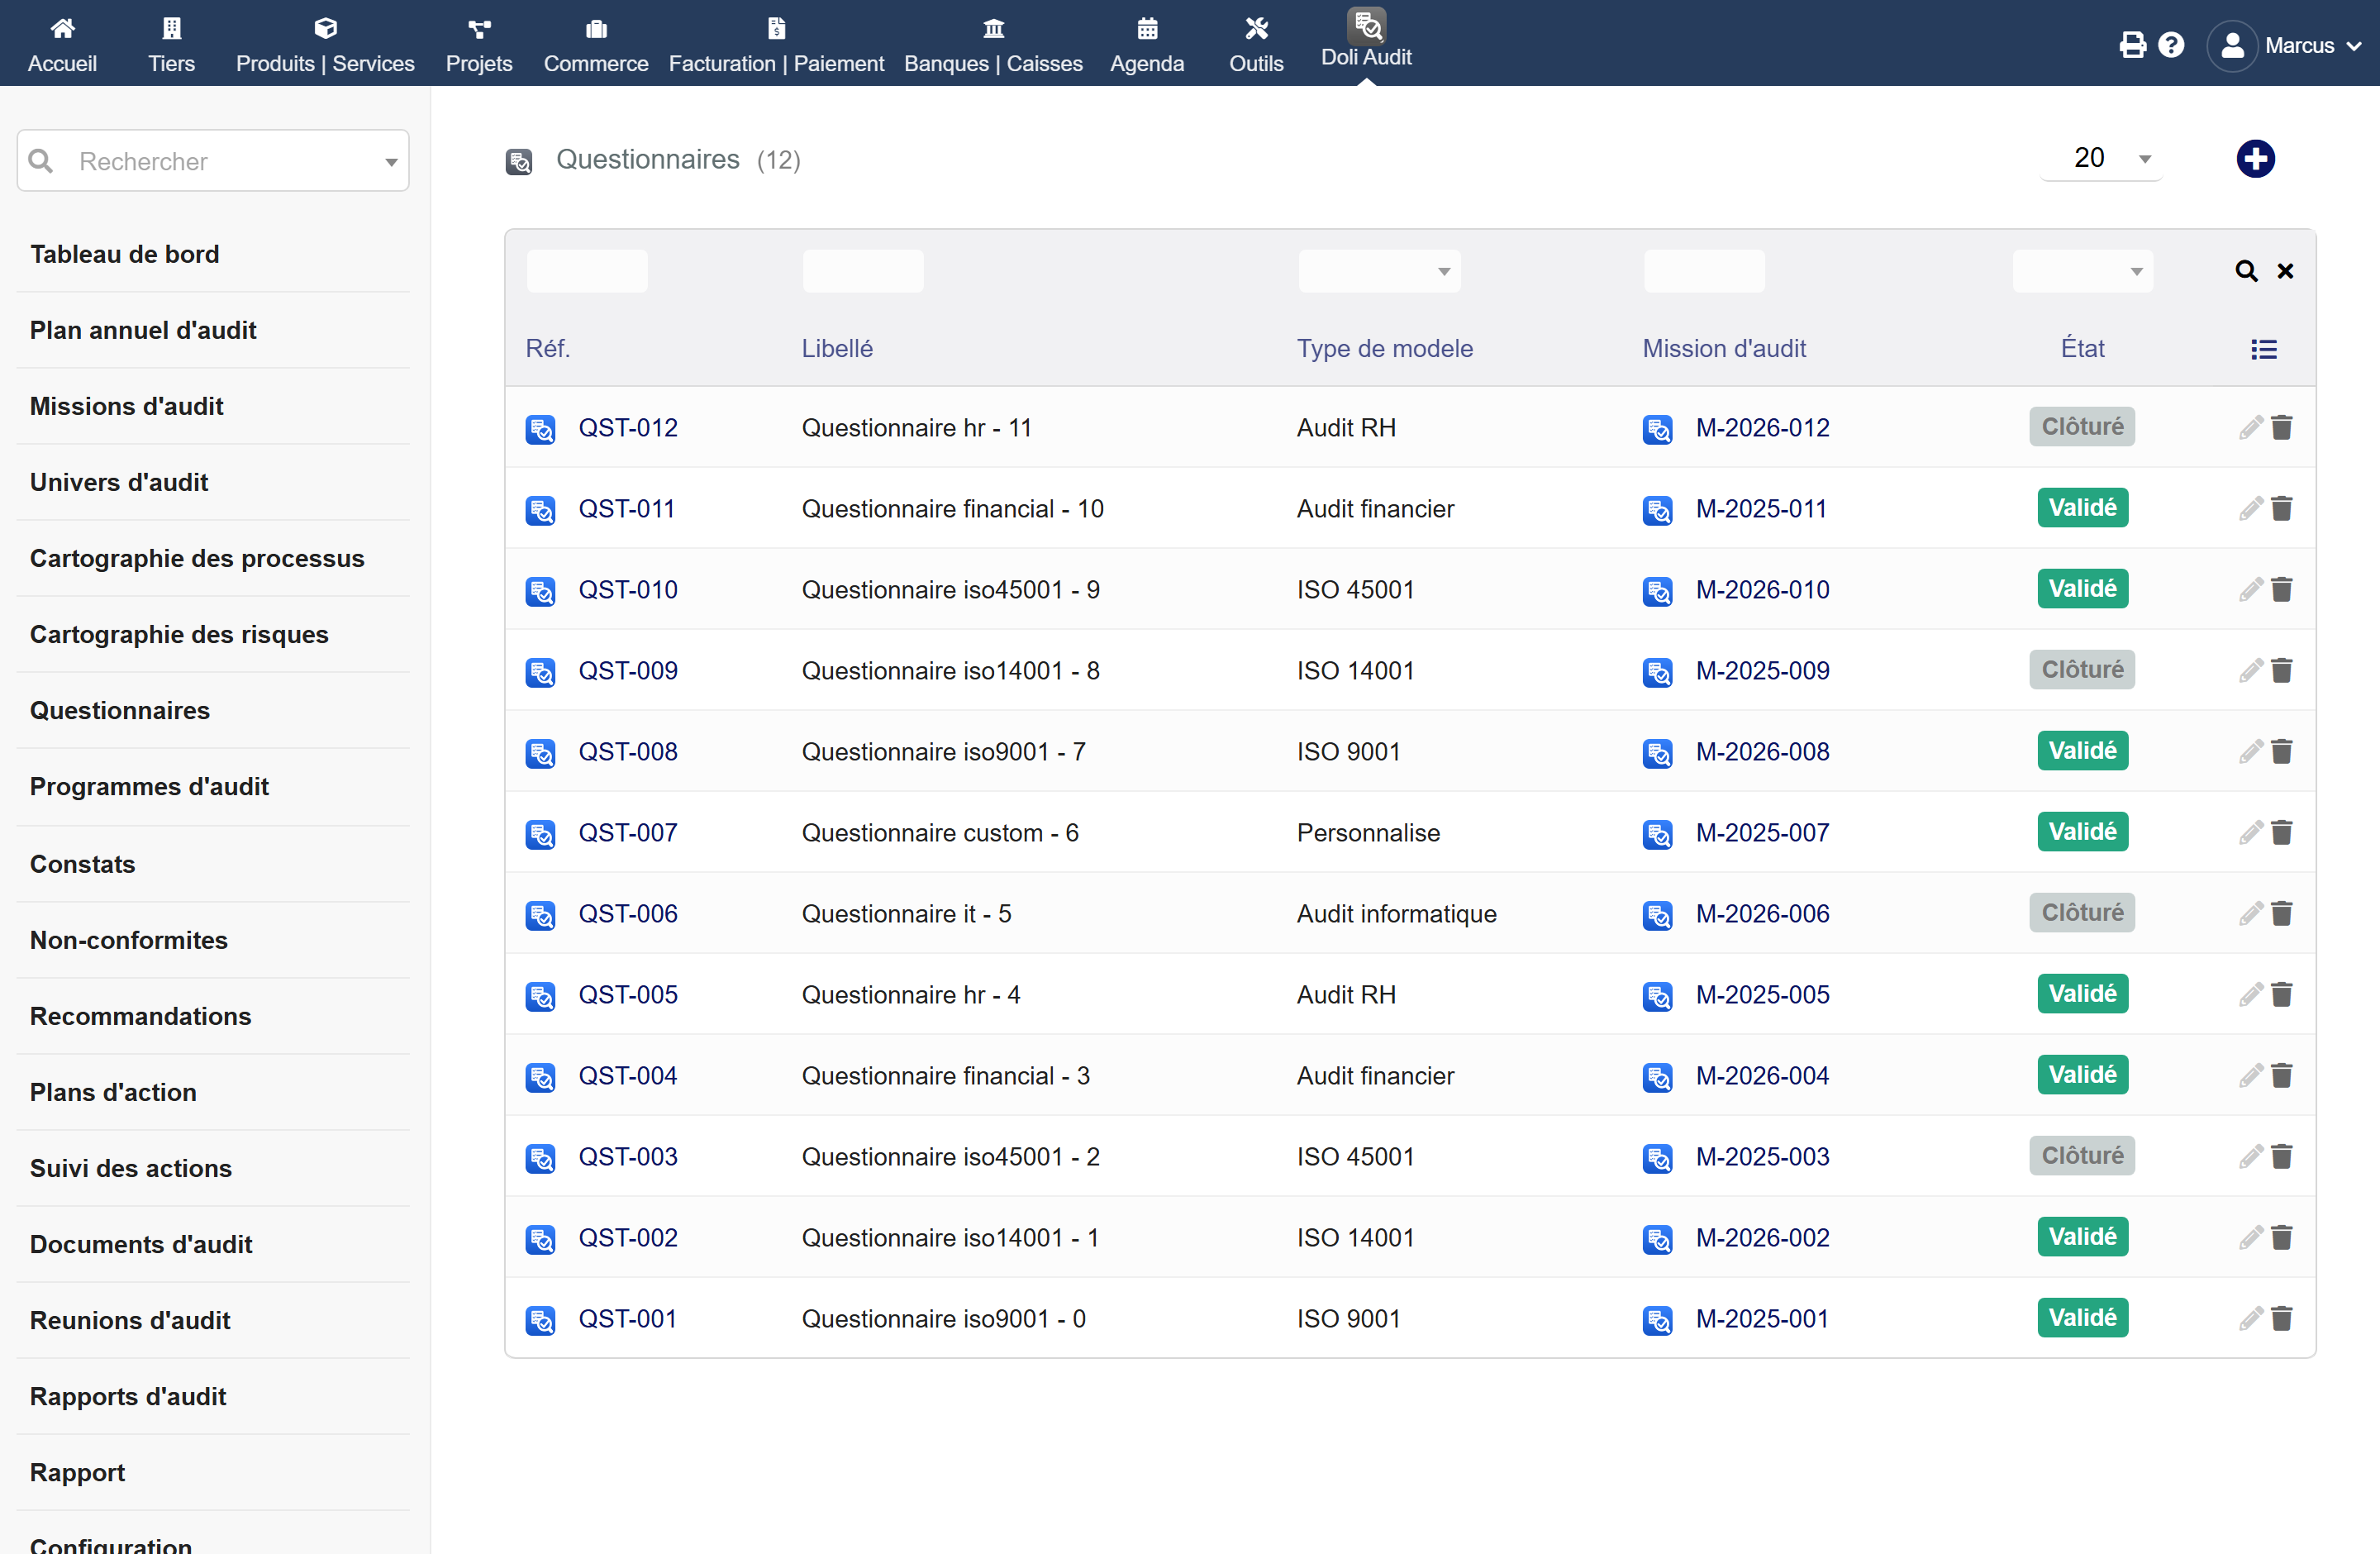The image size is (2380, 1554).
Task: Open questionnaire link QST-007
Action: coord(628,833)
